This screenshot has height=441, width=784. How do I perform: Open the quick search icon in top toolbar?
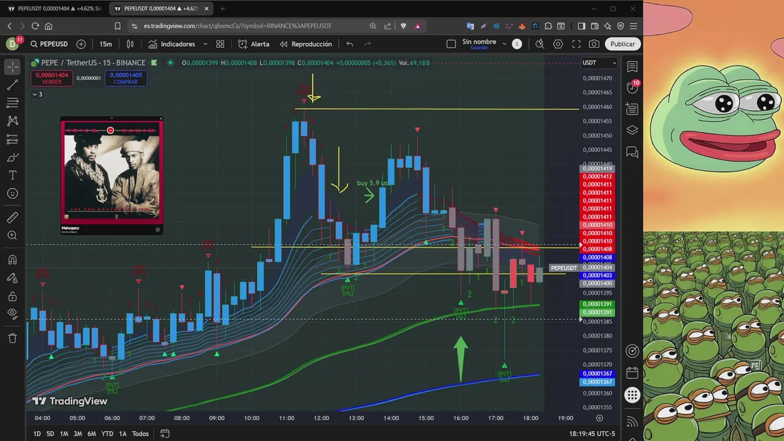pos(540,44)
